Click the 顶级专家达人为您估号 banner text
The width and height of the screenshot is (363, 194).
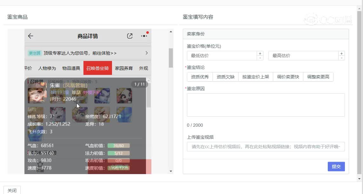(80, 53)
